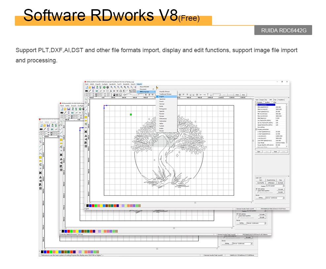Screen dimensions: 326x269
Task: Click the green square marker on the canvas
Action: 131,115
